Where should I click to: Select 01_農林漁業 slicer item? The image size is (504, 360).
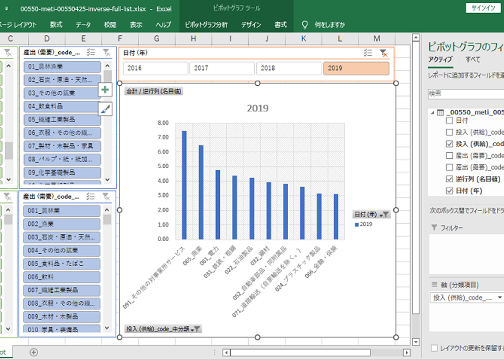point(62,67)
